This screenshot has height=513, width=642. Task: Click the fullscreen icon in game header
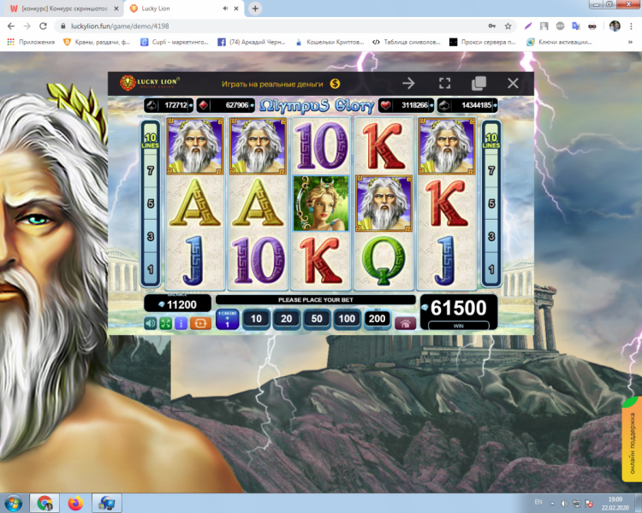click(x=444, y=83)
